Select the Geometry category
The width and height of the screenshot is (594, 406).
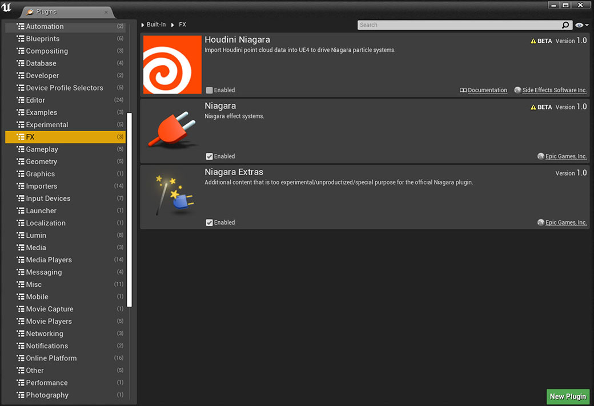tap(65, 161)
